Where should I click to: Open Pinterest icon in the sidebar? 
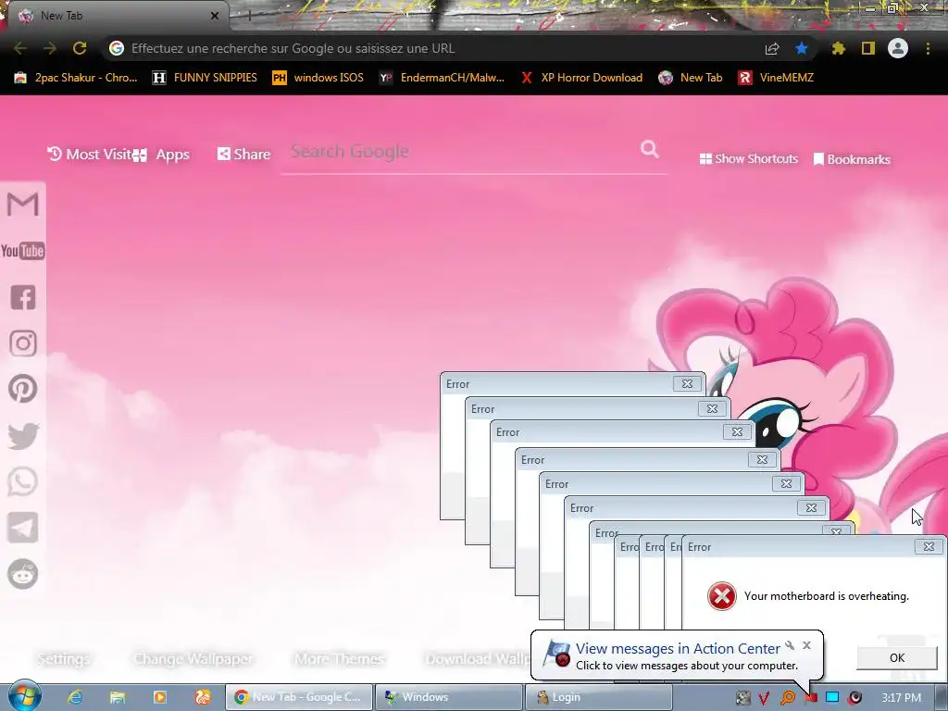click(23, 389)
